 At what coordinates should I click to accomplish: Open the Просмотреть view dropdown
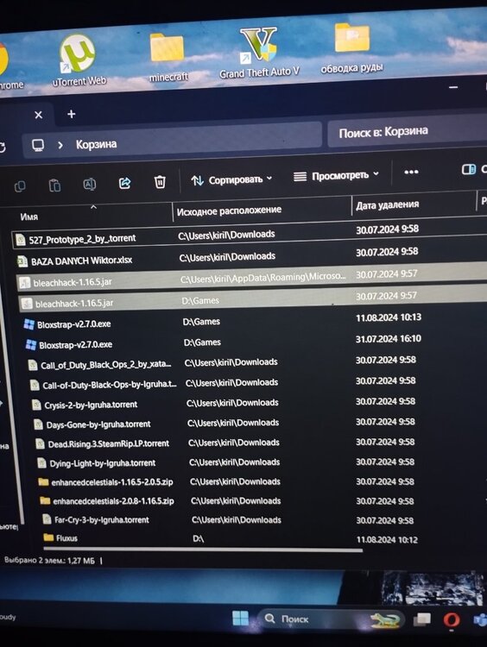(336, 176)
